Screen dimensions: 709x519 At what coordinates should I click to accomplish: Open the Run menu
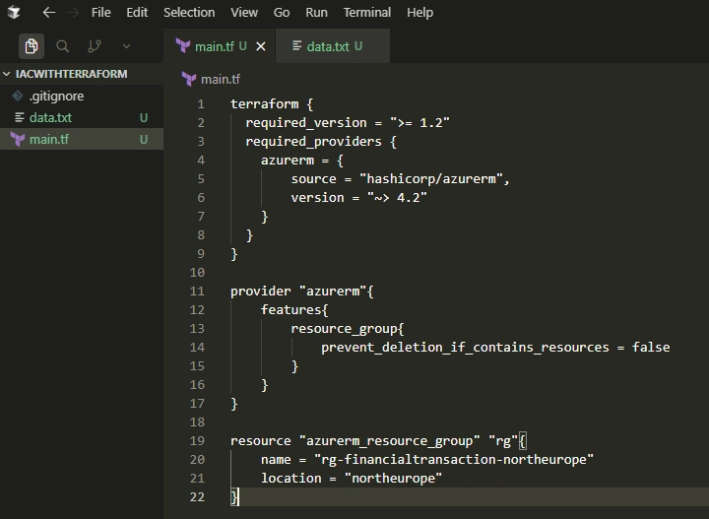(316, 13)
